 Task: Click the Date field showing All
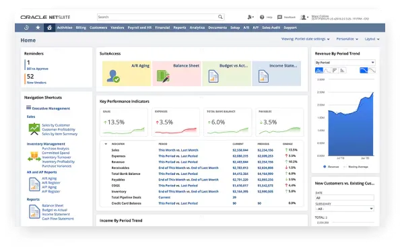(345, 198)
